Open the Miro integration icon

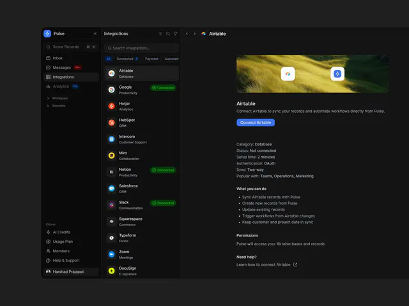coord(112,156)
